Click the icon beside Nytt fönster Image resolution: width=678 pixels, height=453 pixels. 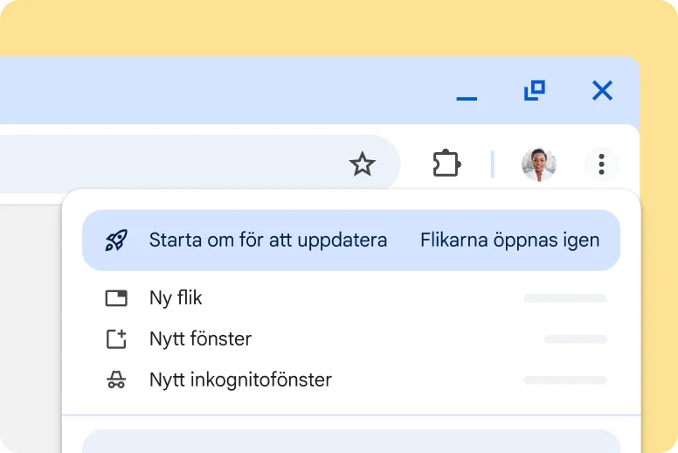116,339
